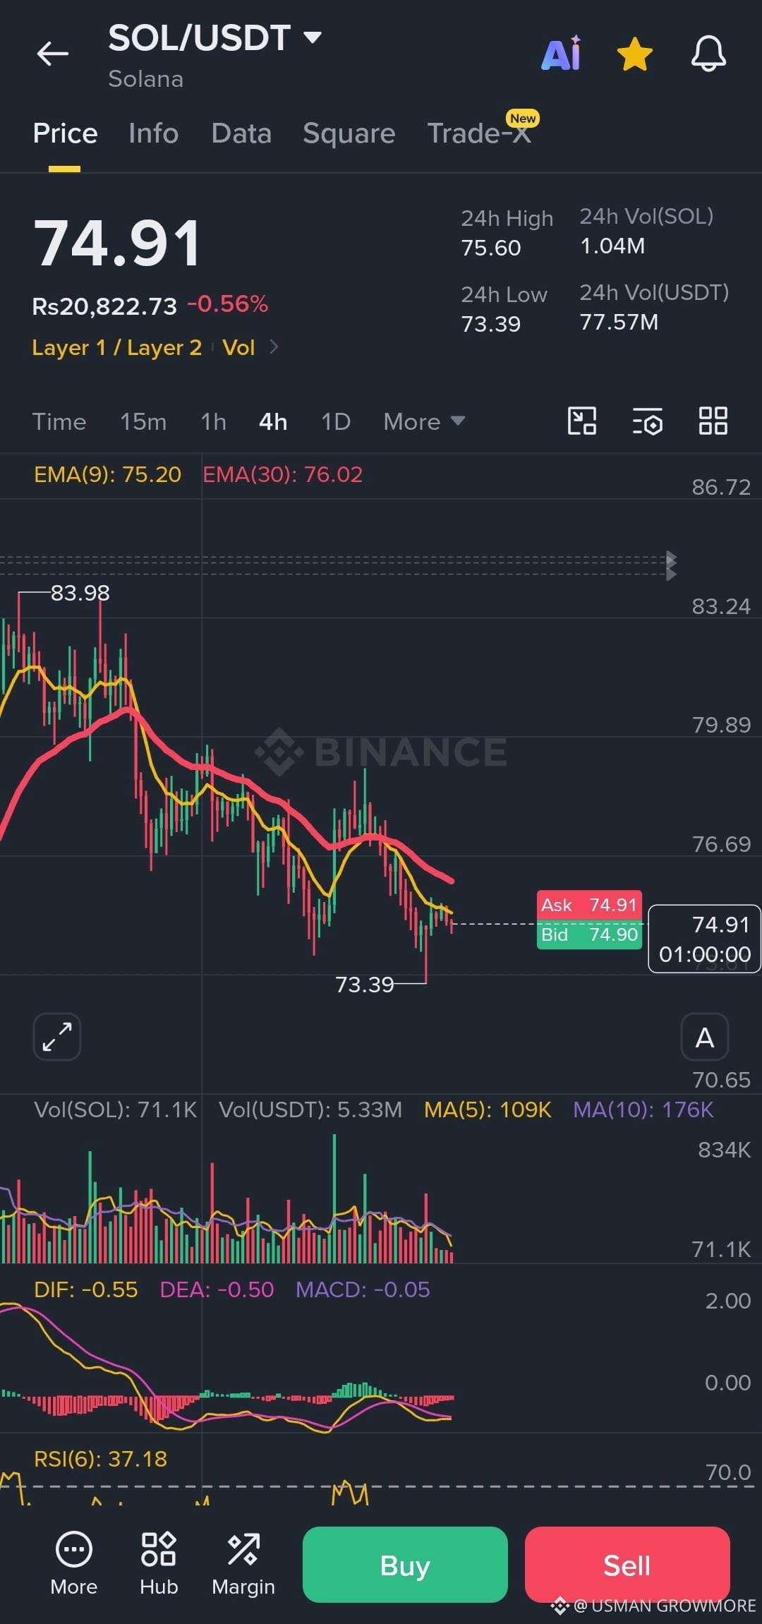Image resolution: width=762 pixels, height=1624 pixels.
Task: Tap the 79.89 price axis label
Action: point(721,725)
